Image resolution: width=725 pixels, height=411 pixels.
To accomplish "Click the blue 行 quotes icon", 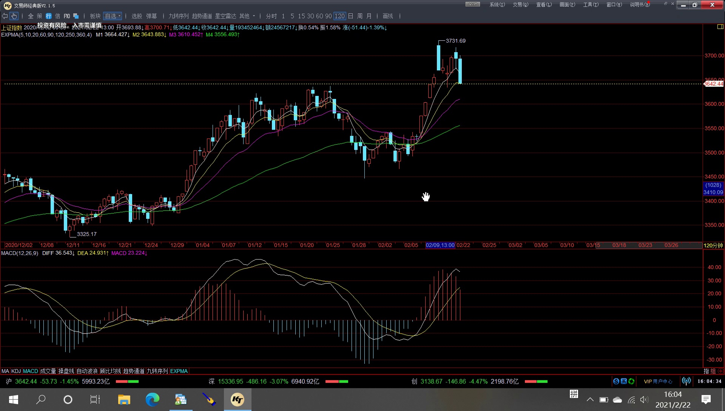I will [x=49, y=16].
